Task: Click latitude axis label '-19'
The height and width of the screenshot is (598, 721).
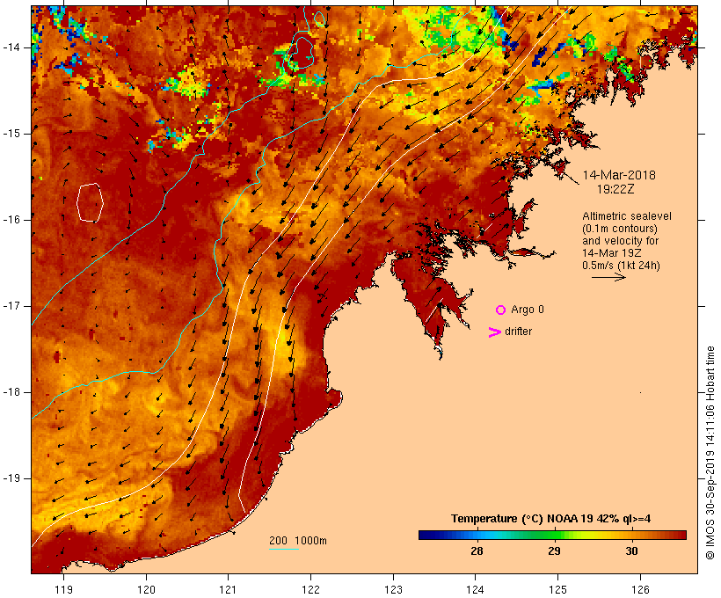Action: pos(11,478)
